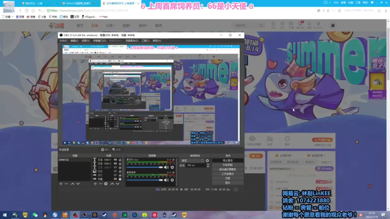Adjust the 桌面音频 volume slider
The width and height of the screenshot is (390, 219).
click(x=144, y=180)
